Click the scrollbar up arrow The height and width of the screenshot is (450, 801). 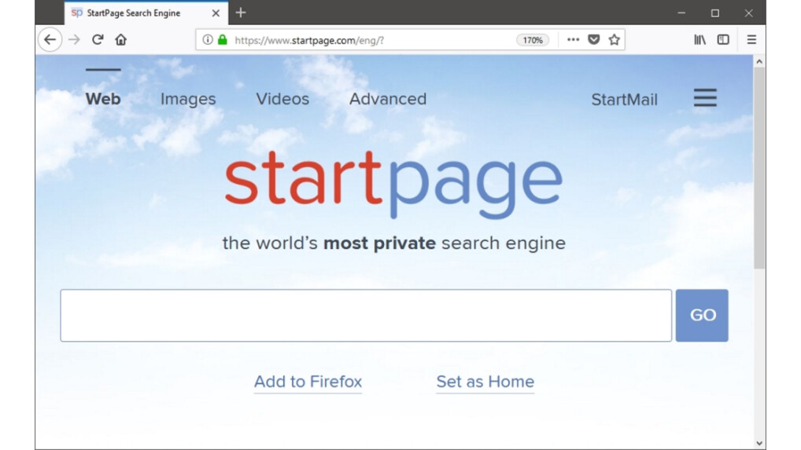(759, 62)
